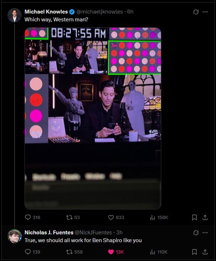
Task: Open the attached image in Knowles's post
Action: click(x=93, y=118)
